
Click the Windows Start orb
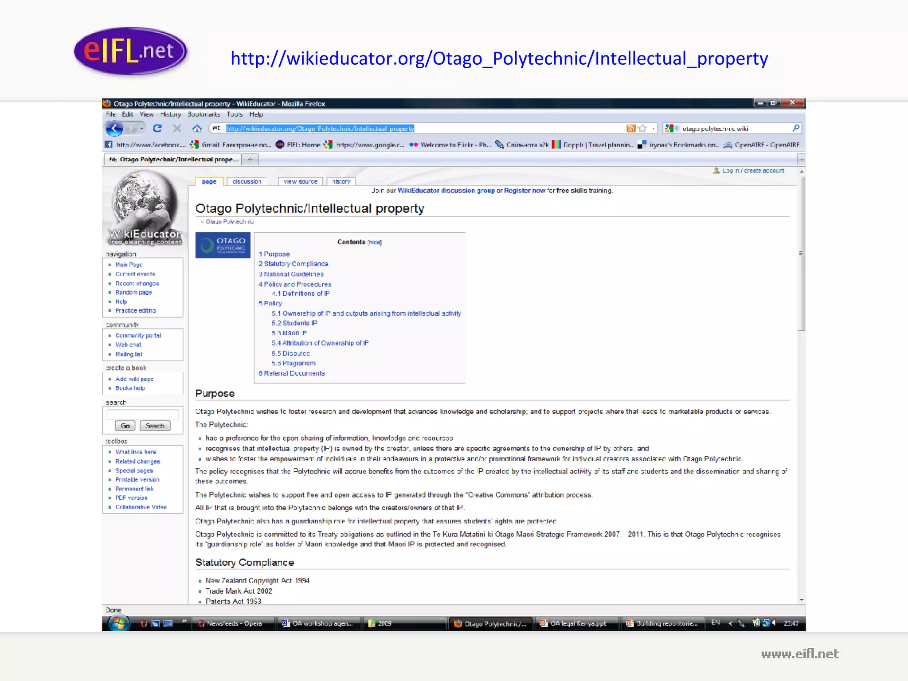(118, 623)
